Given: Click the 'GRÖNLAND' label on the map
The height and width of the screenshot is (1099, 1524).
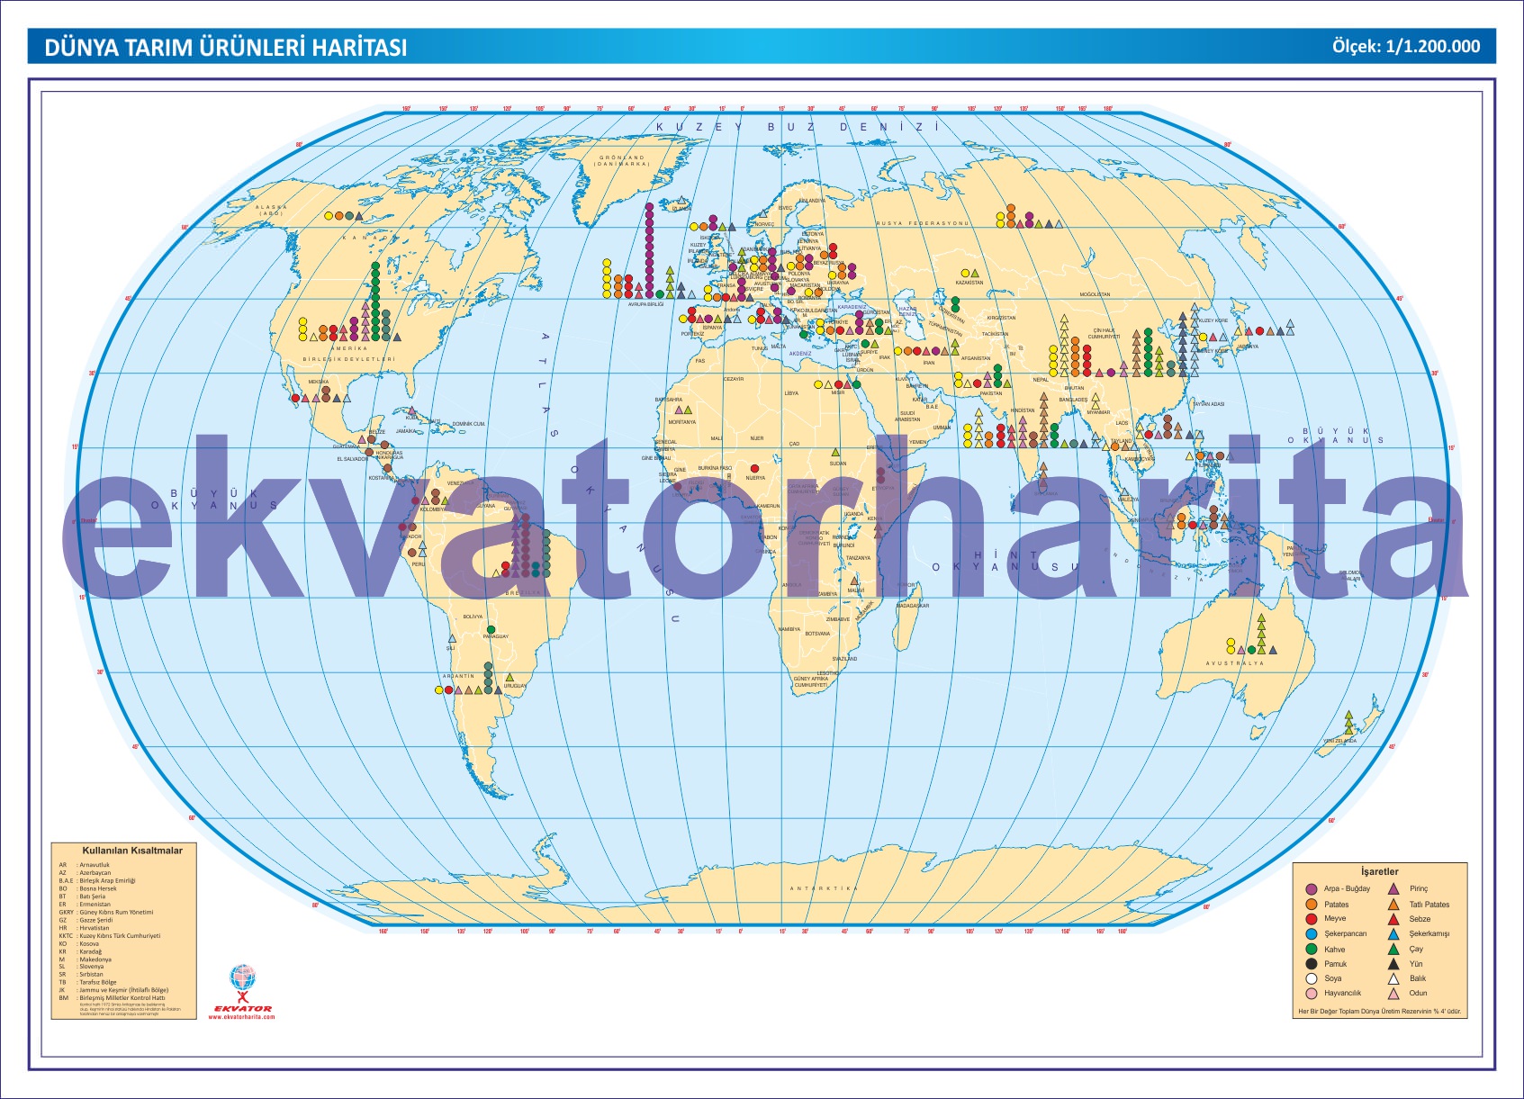Looking at the screenshot, I should 622,158.
